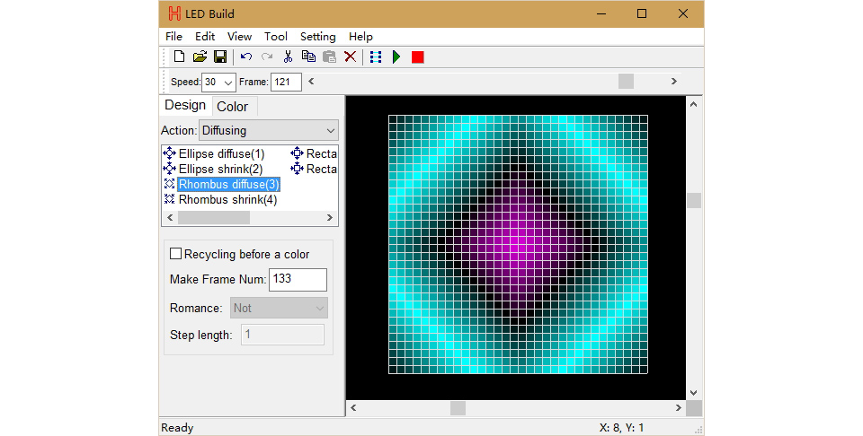
Task: Open a file with folder icon
Action: (x=200, y=57)
